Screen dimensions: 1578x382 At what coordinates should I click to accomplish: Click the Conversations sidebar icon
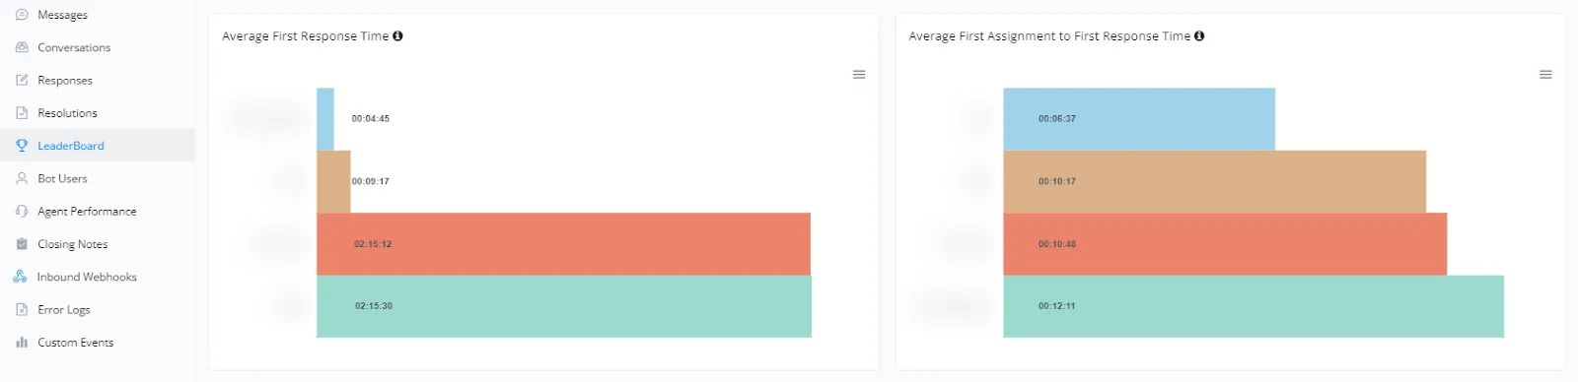tap(22, 47)
